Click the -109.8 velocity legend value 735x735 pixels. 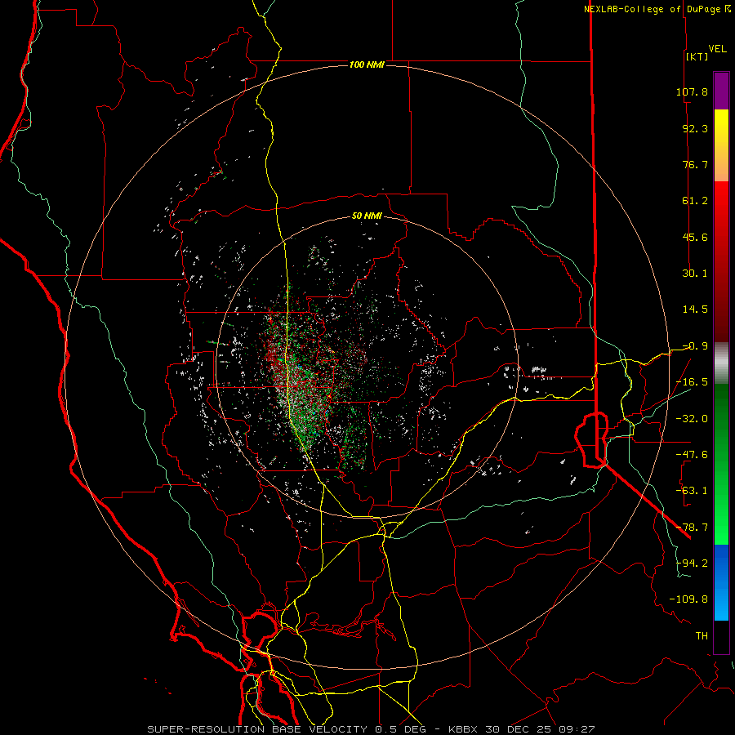pyautogui.click(x=688, y=599)
